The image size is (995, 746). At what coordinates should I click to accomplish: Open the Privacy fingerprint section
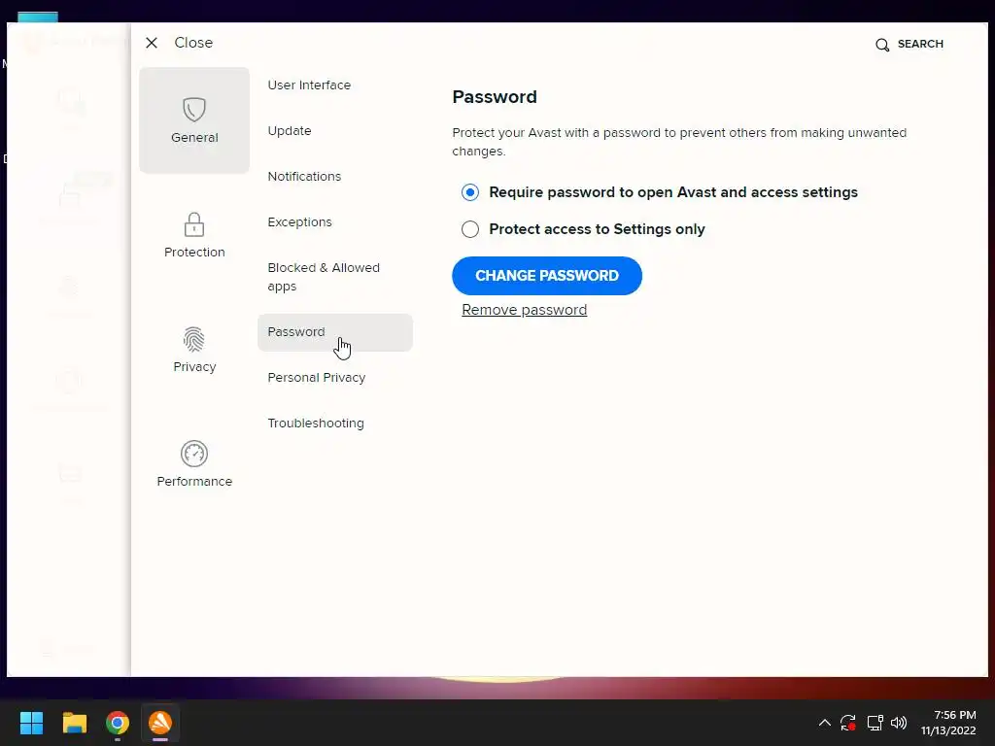click(194, 350)
